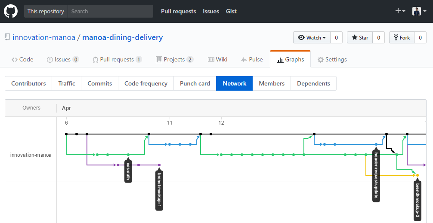View the watchers count of 0

[x=336, y=37]
